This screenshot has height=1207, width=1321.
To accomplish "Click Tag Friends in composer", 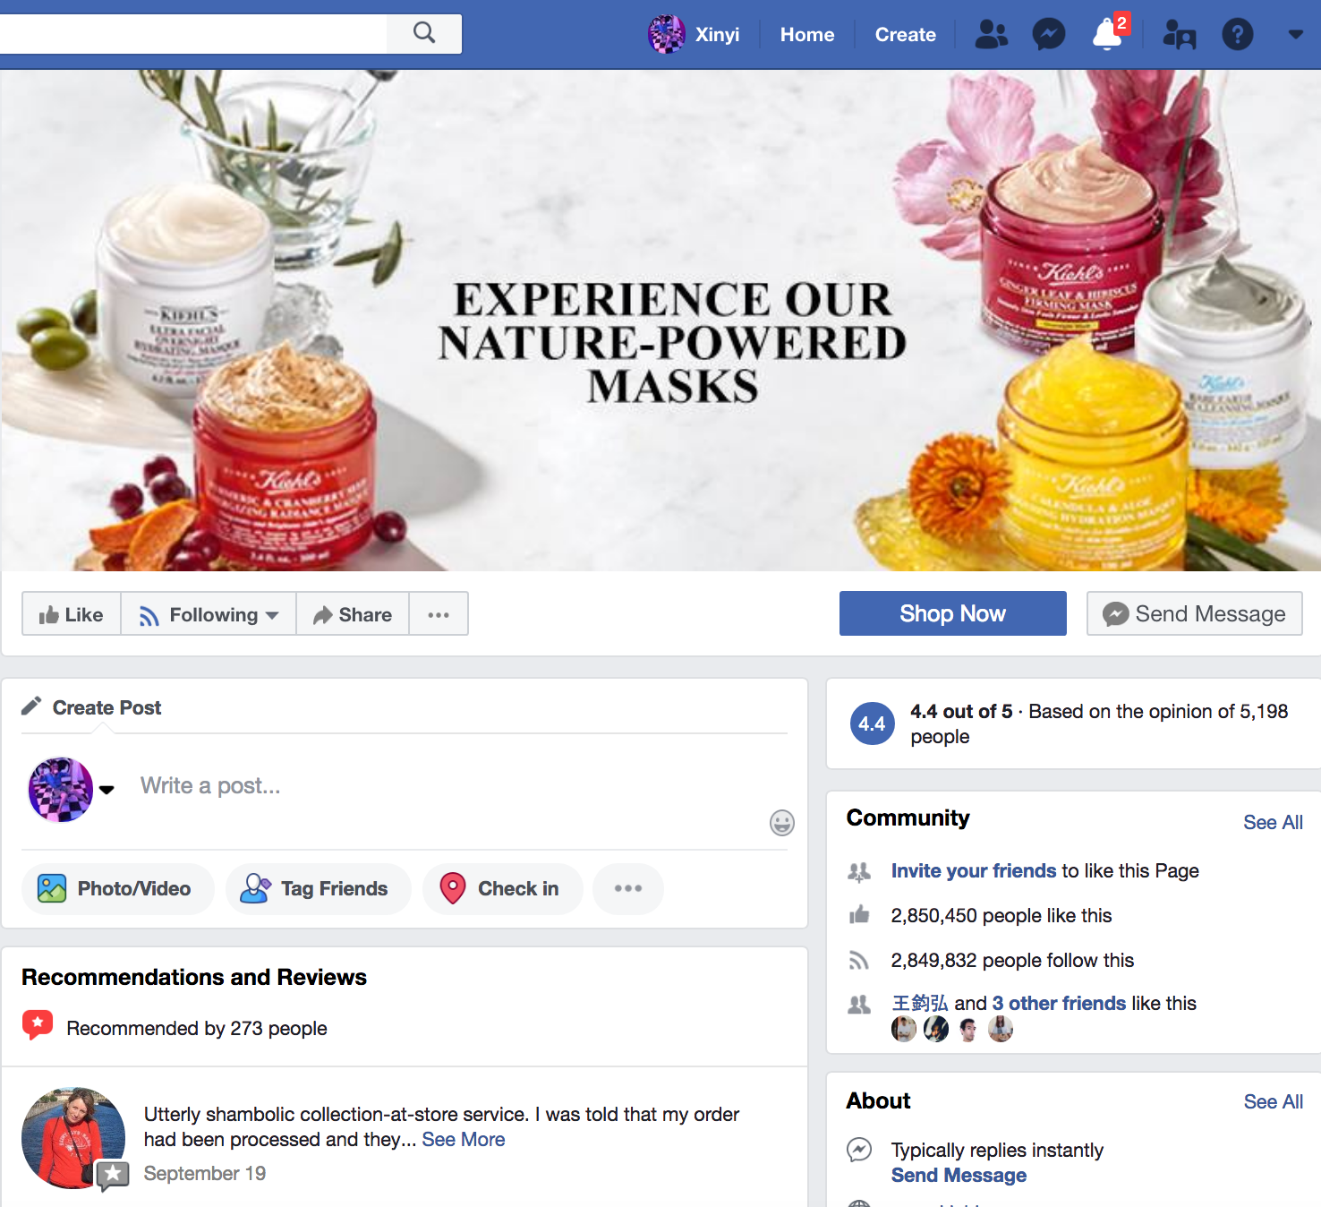I will 319,888.
